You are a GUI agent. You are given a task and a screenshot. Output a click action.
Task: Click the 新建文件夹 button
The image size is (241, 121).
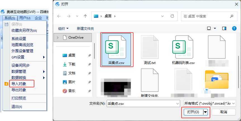tap(85, 28)
